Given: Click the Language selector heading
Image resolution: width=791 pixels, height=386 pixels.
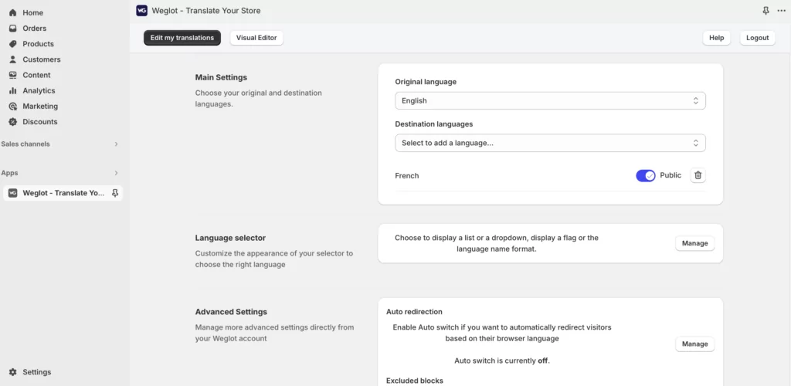Looking at the screenshot, I should coord(230,238).
